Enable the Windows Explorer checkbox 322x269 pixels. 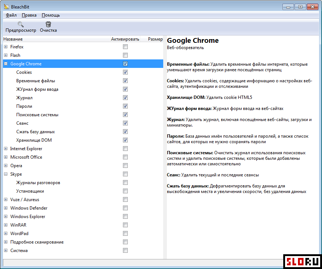(x=125, y=217)
